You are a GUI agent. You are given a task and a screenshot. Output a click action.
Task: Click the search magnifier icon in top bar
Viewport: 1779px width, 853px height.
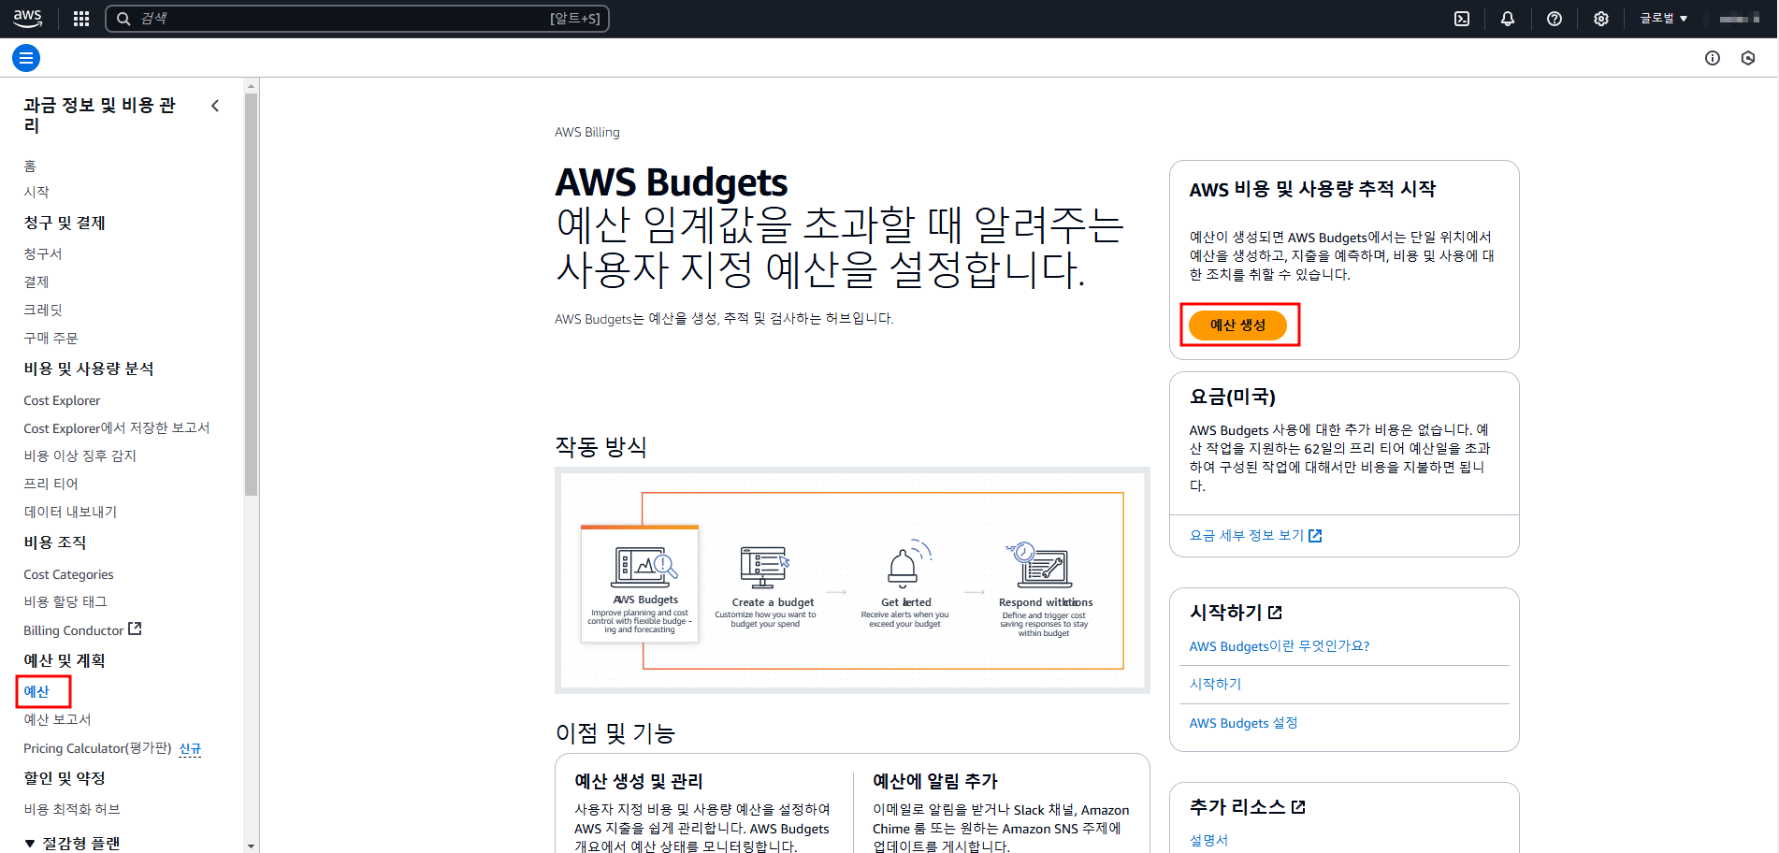coord(123,19)
